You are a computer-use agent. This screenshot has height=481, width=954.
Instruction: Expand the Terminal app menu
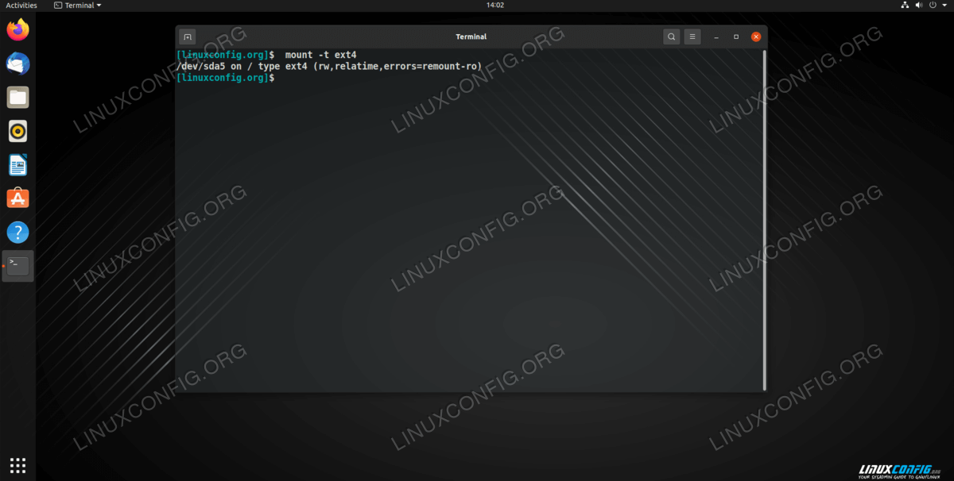click(x=78, y=6)
